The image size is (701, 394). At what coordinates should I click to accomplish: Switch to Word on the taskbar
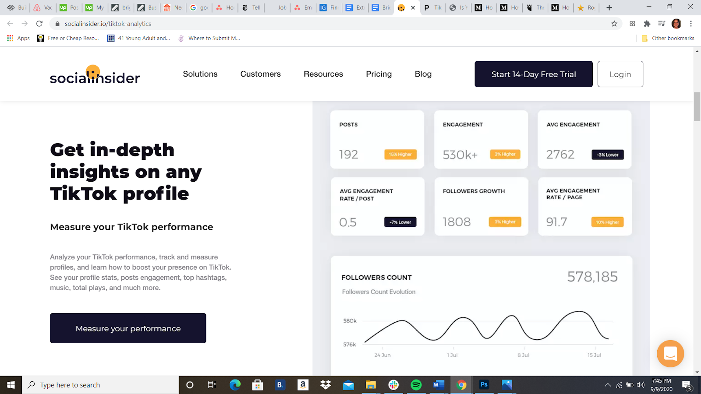coord(439,385)
